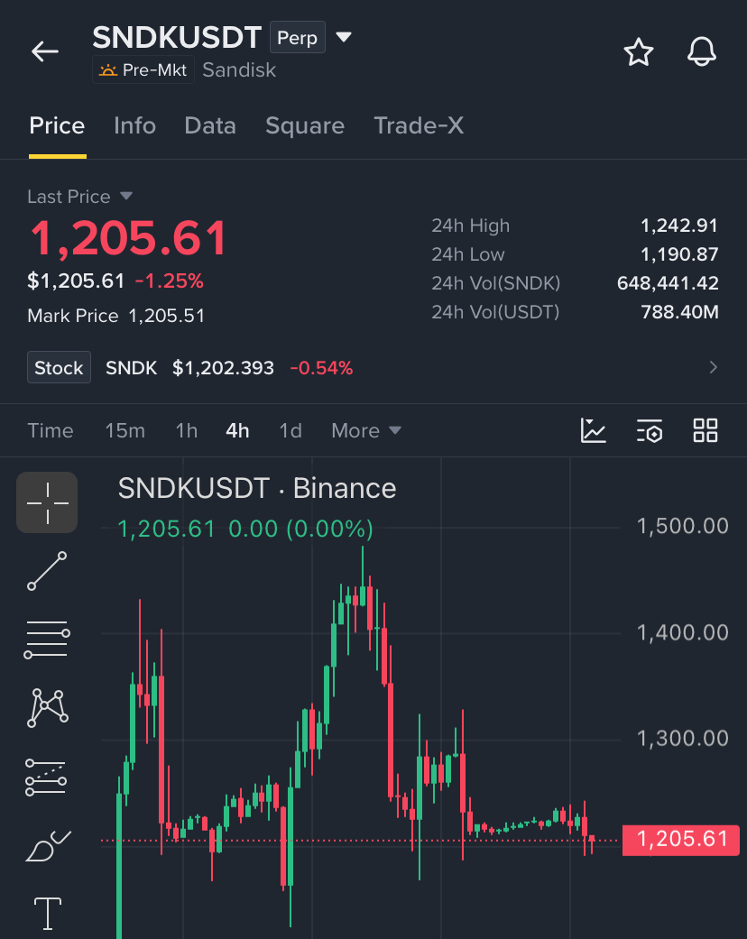Select the brush drawing tool

tap(47, 845)
